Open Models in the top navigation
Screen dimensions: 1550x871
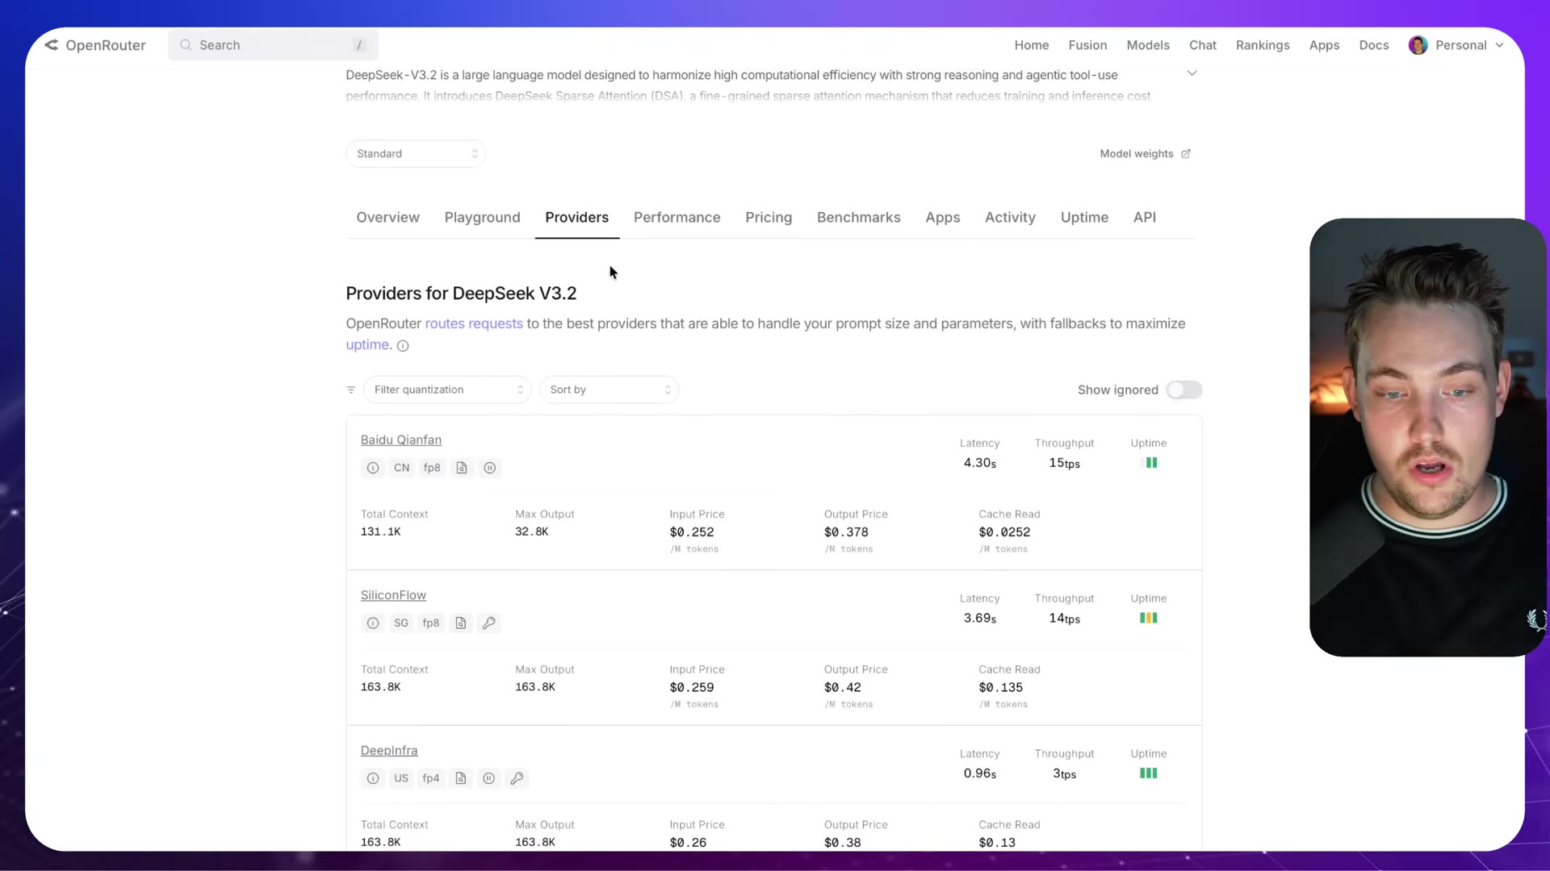[1148, 45]
